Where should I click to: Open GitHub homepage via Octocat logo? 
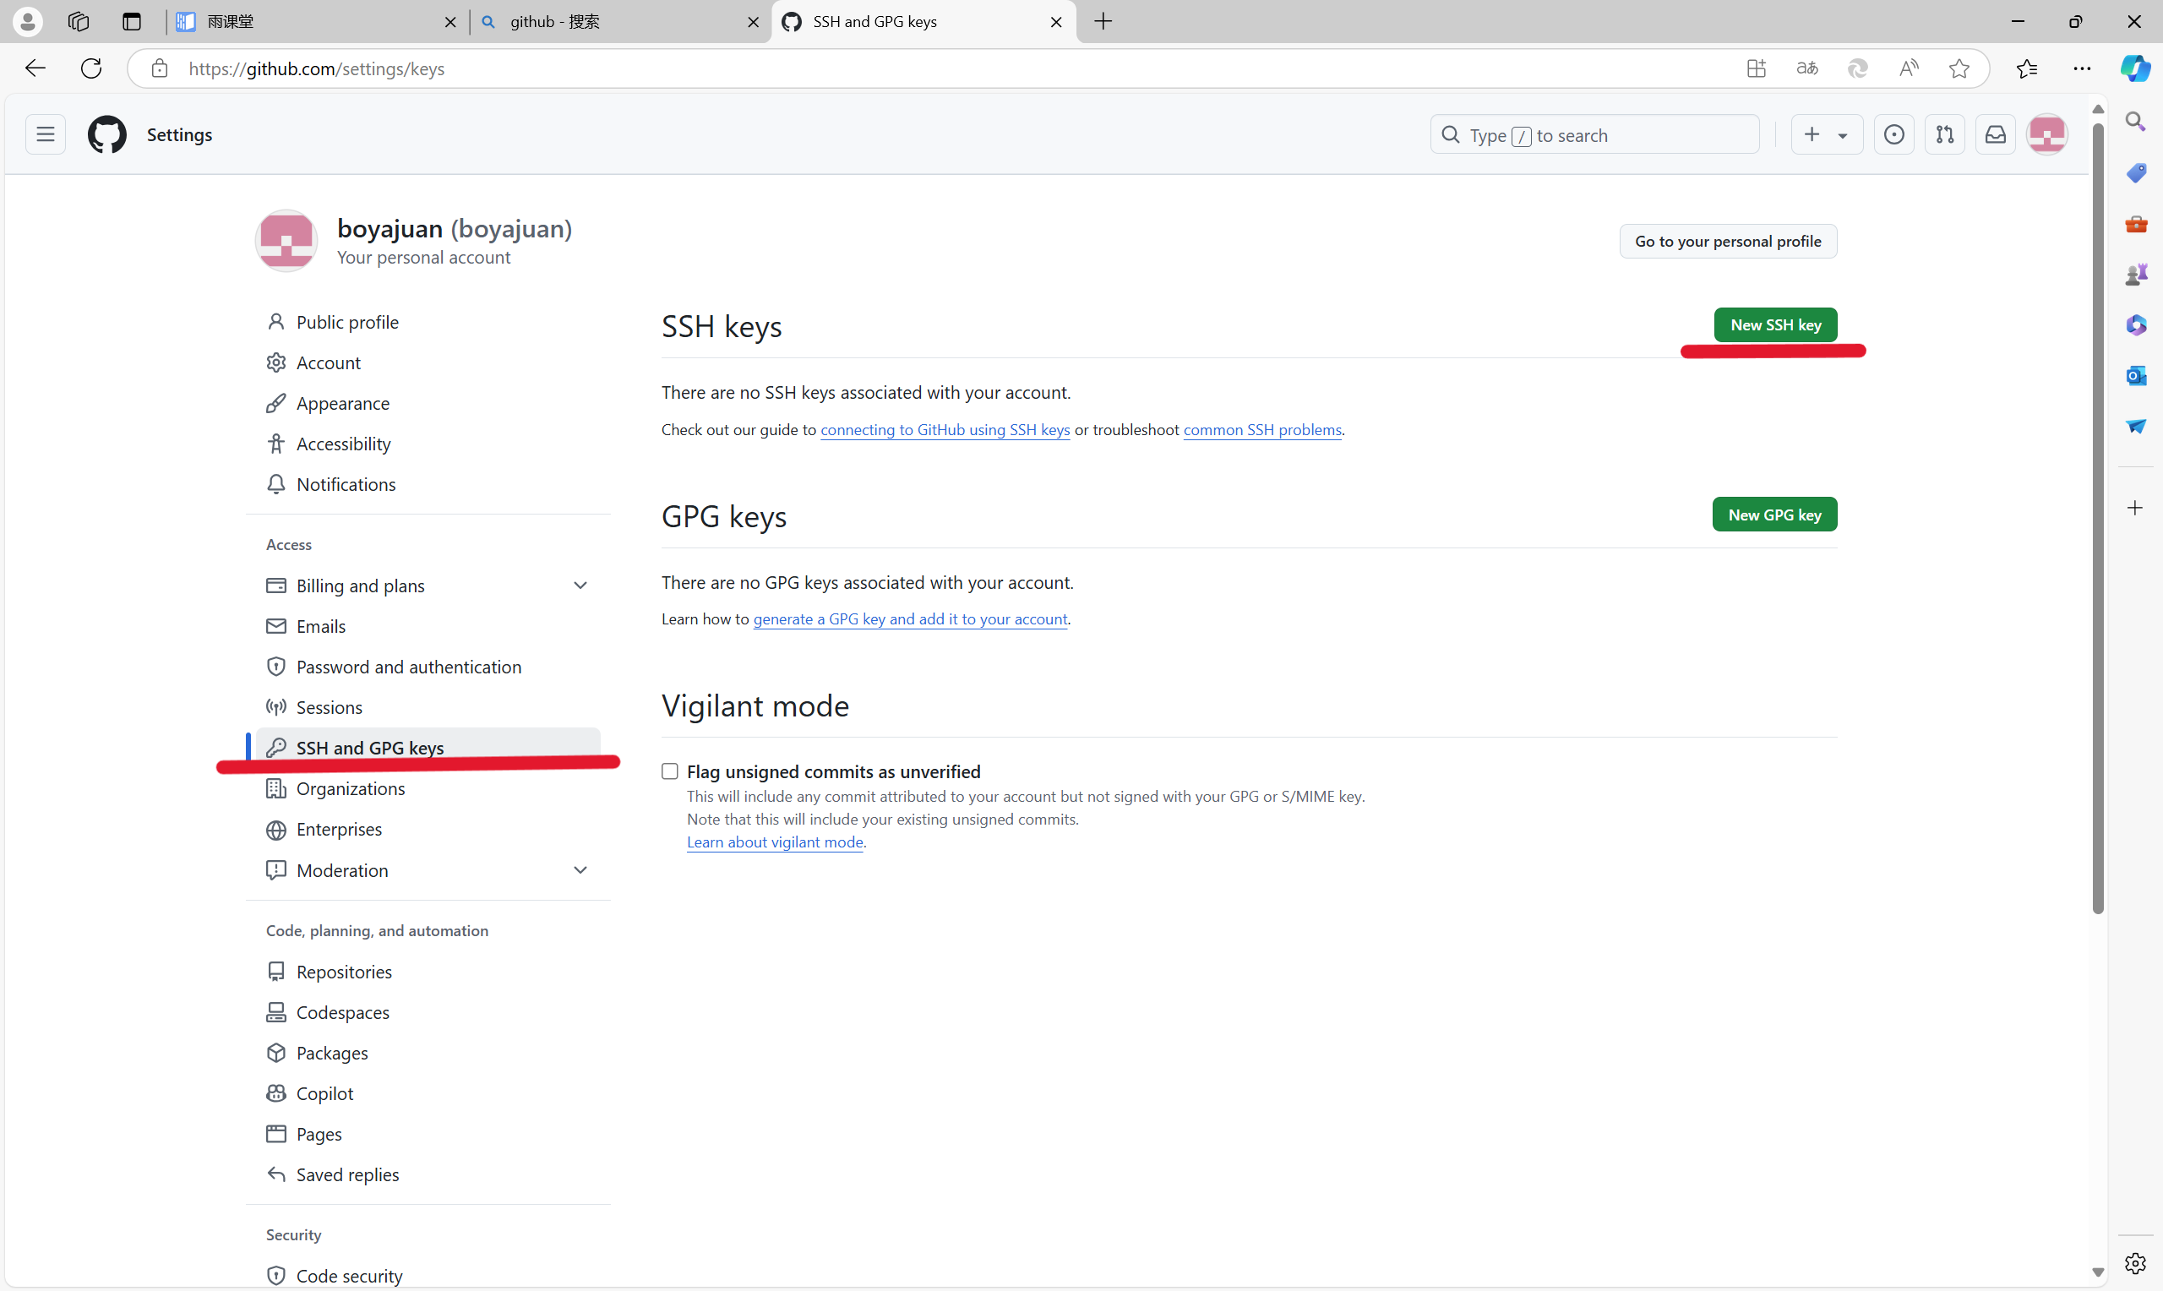coord(106,135)
